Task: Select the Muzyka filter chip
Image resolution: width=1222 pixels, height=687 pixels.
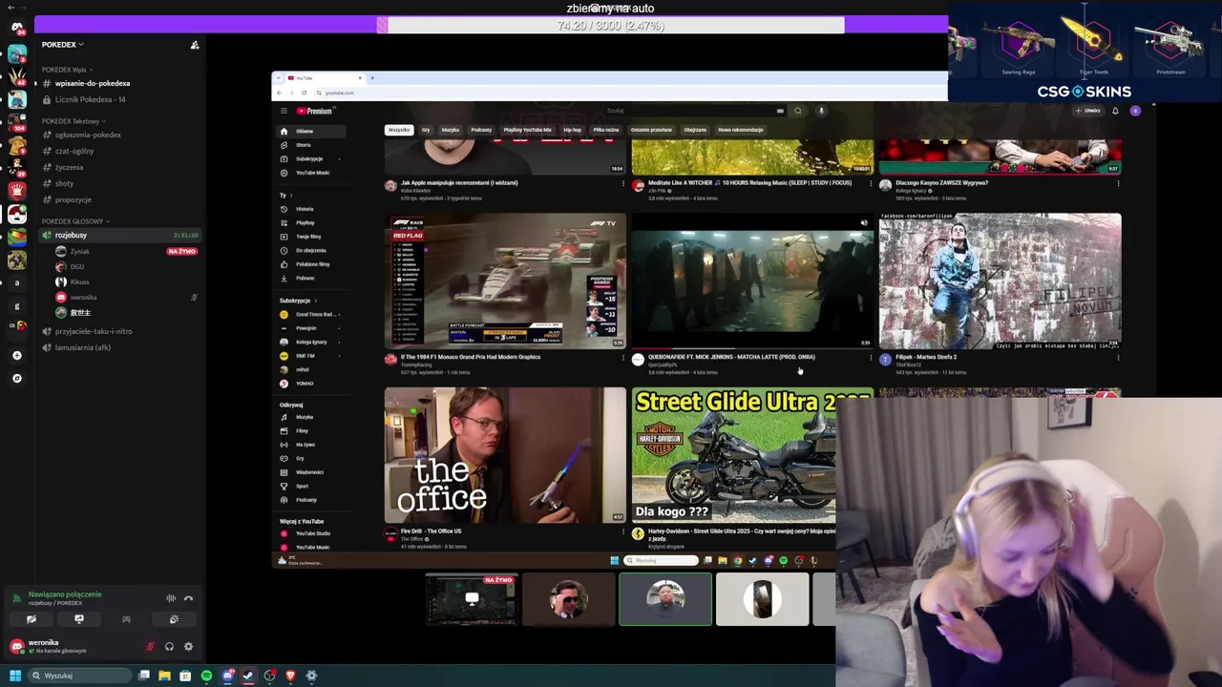Action: point(451,130)
